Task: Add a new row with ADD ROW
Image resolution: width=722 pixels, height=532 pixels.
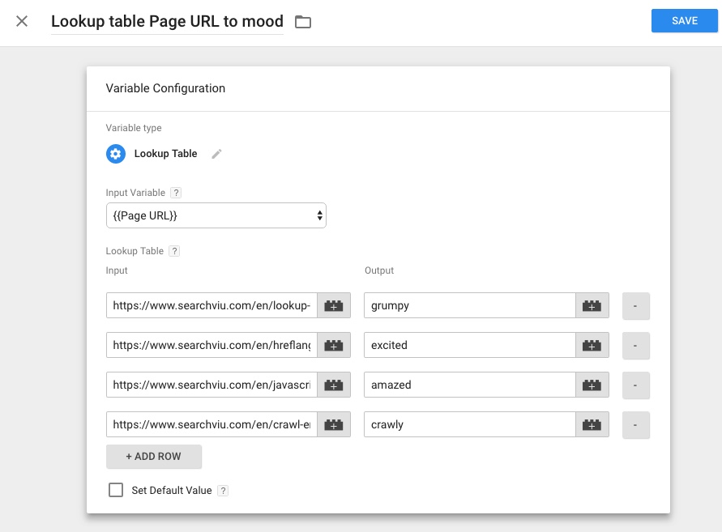Action: coord(154,457)
